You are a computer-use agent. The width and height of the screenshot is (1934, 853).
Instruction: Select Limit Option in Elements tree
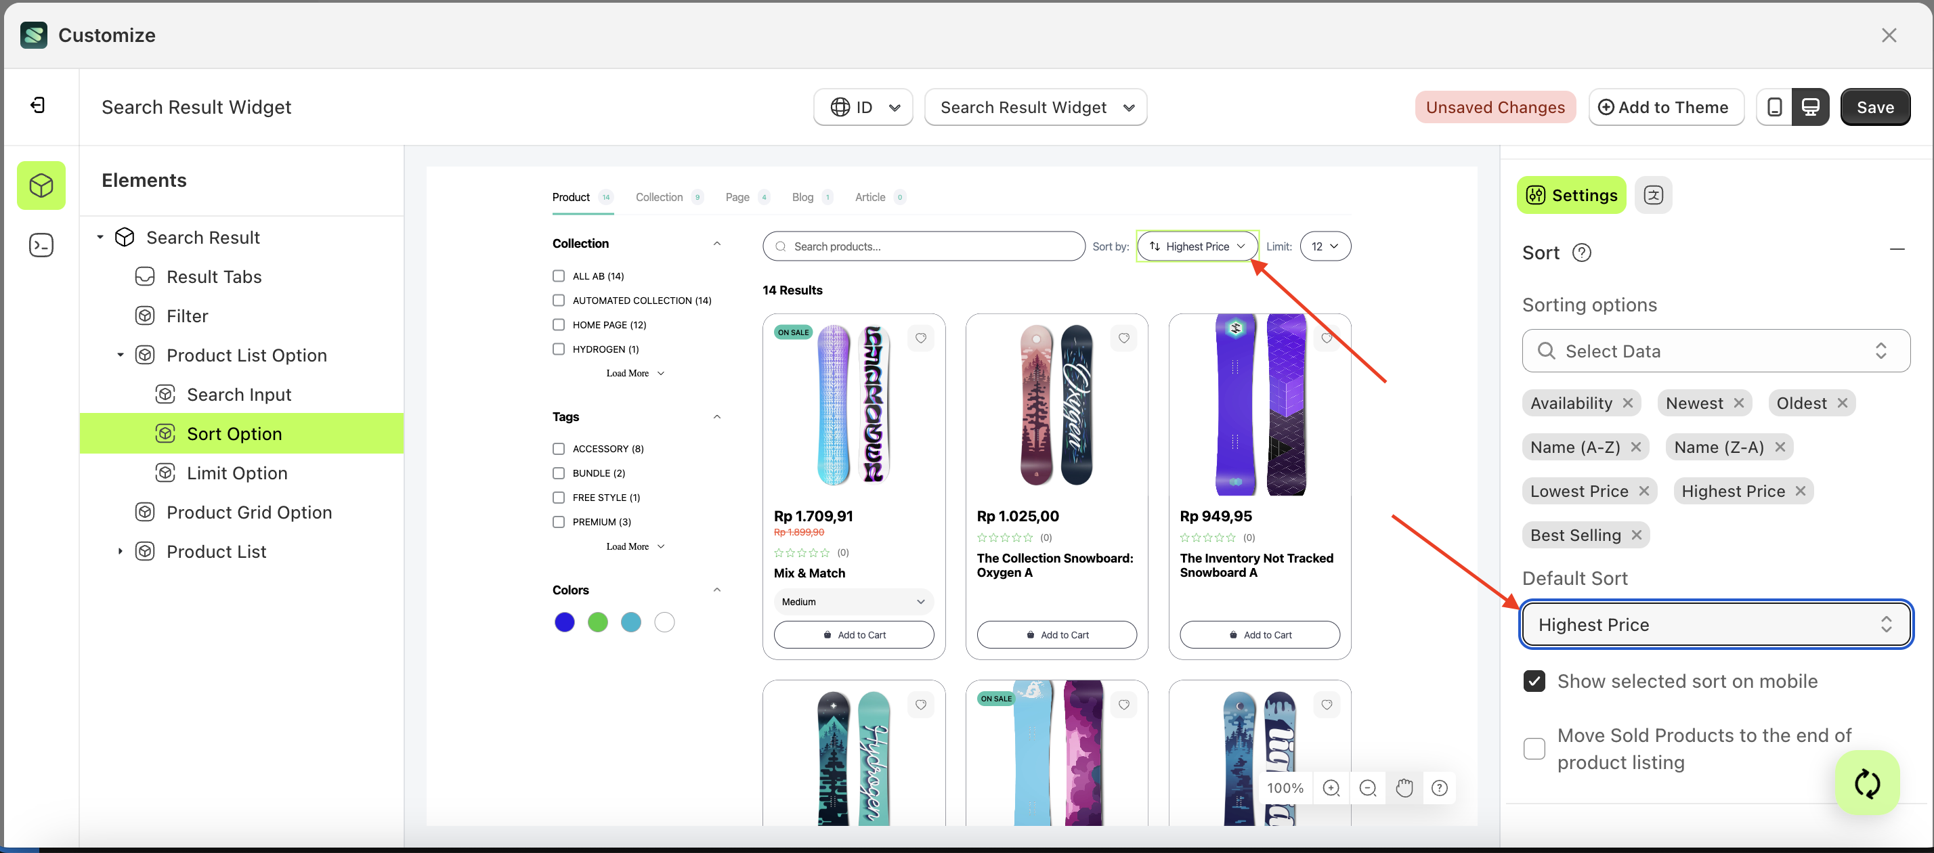(237, 473)
